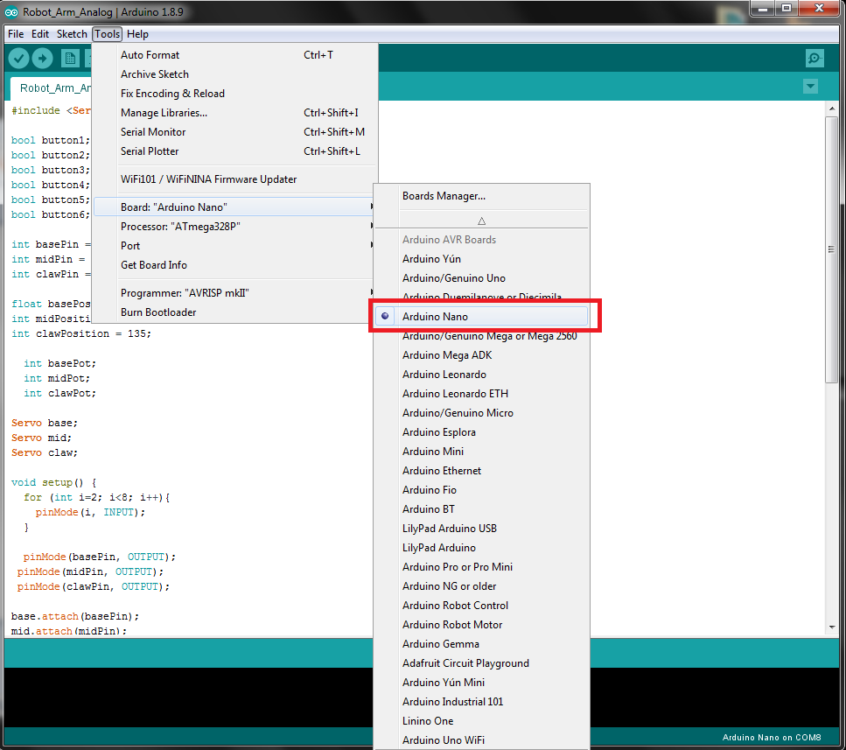This screenshot has width=846, height=750.
Task: Select Arduino/Genuino Mega or Mega 2560
Action: tap(481, 336)
